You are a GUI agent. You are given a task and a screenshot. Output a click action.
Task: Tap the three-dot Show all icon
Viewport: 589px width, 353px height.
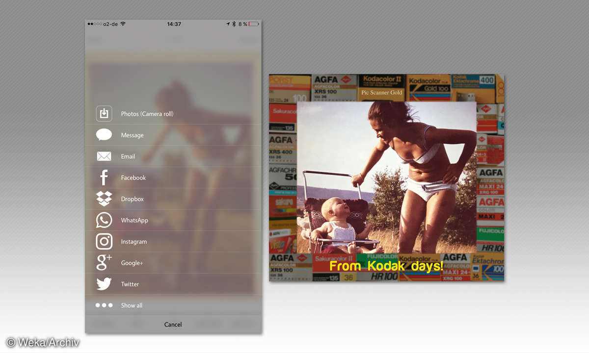click(104, 305)
